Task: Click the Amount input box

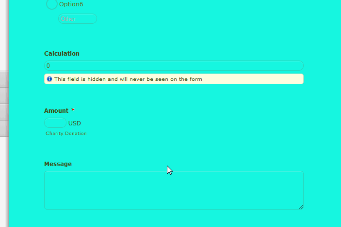Action: [55, 123]
